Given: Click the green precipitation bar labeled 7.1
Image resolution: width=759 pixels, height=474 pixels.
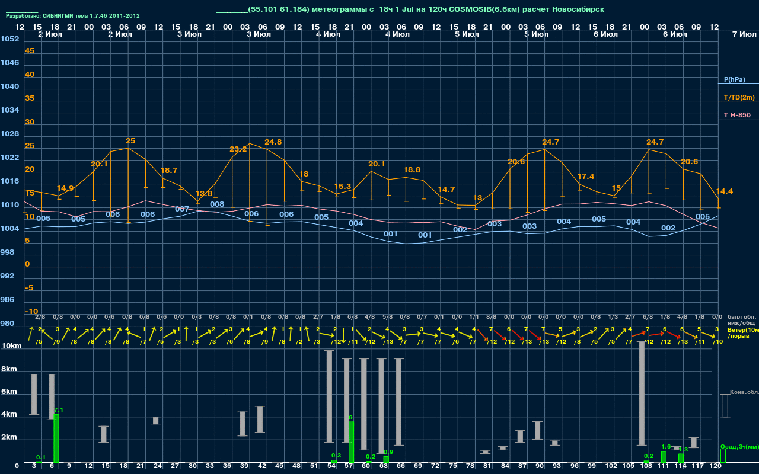Looking at the screenshot, I should pos(56,438).
